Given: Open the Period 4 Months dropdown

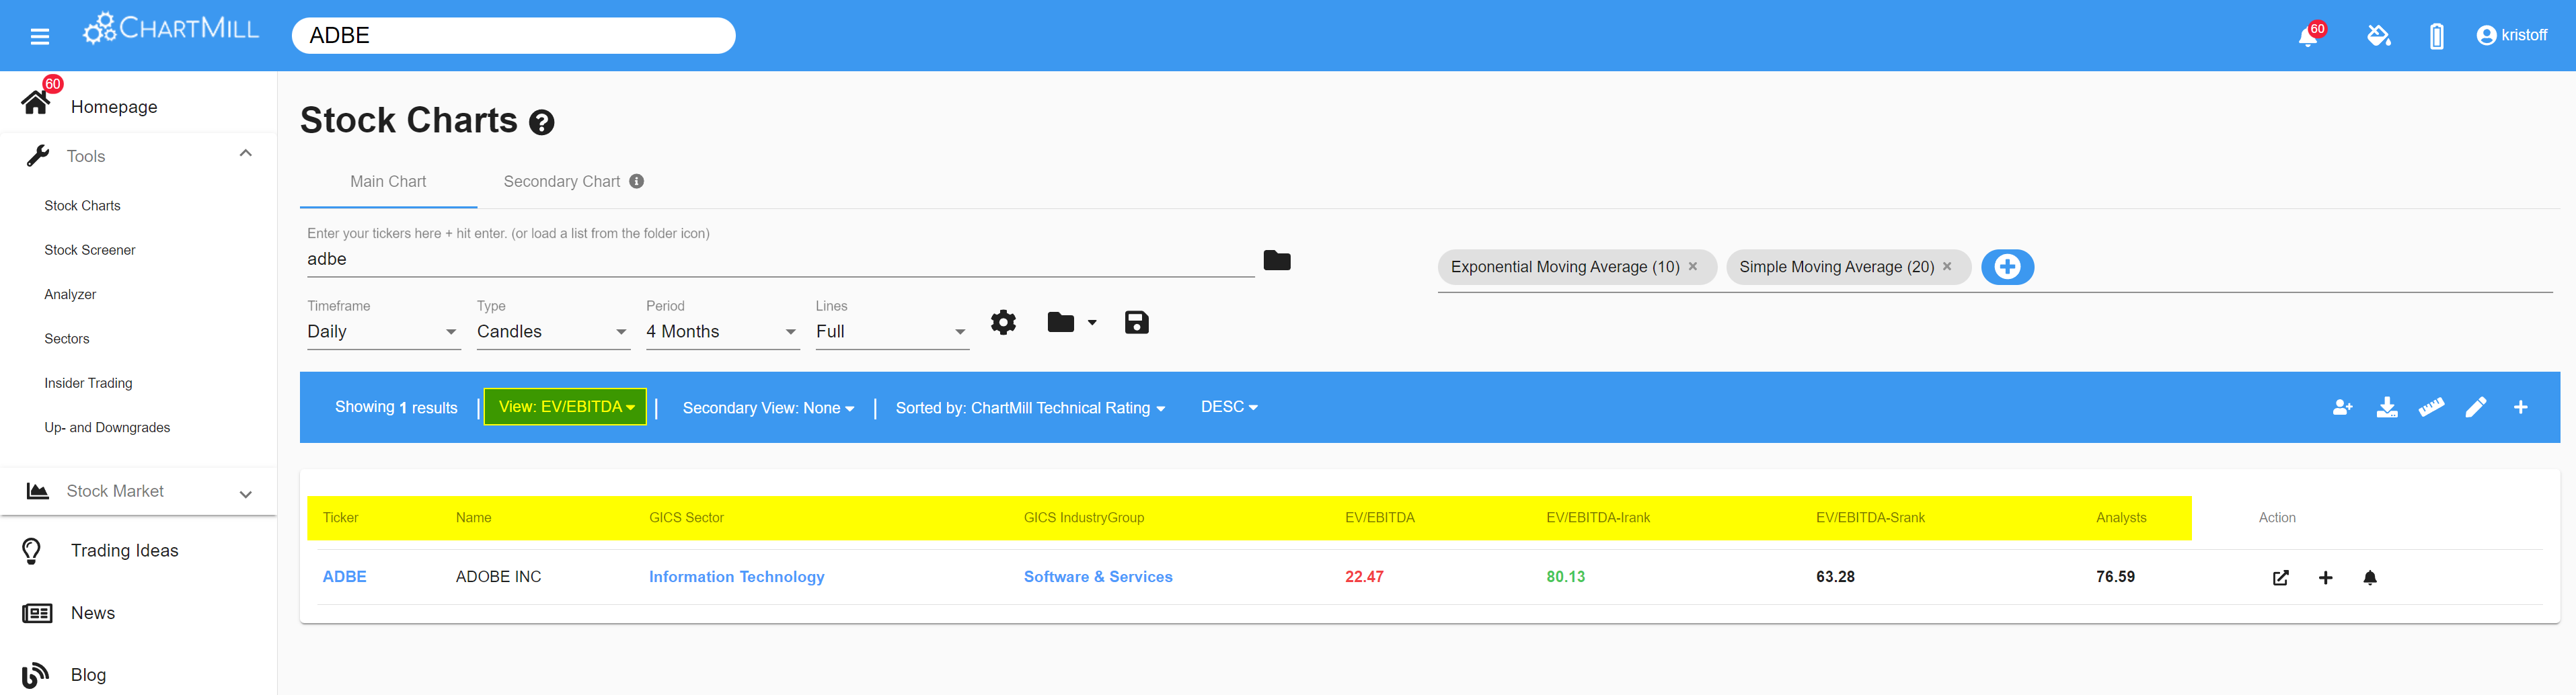Looking at the screenshot, I should (x=721, y=332).
